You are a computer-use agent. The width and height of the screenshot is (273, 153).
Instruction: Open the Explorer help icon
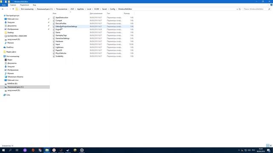(x=271, y=5)
